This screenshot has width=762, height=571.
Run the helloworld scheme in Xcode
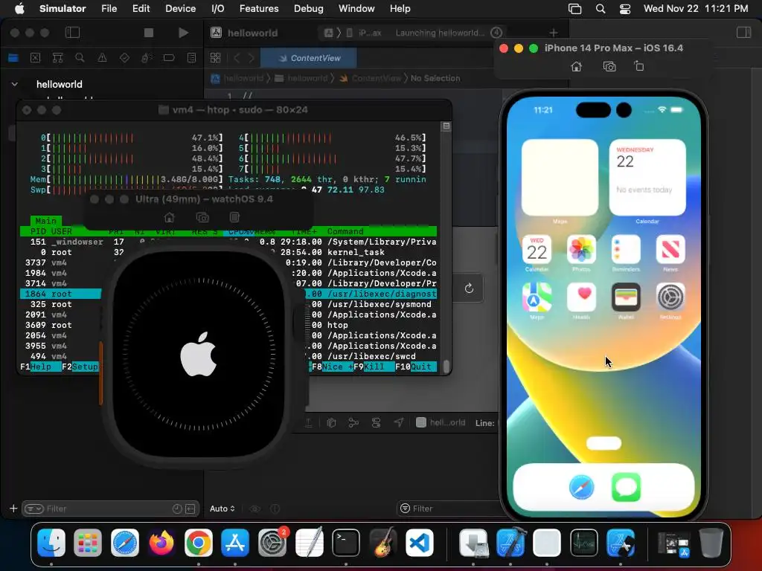click(x=183, y=33)
